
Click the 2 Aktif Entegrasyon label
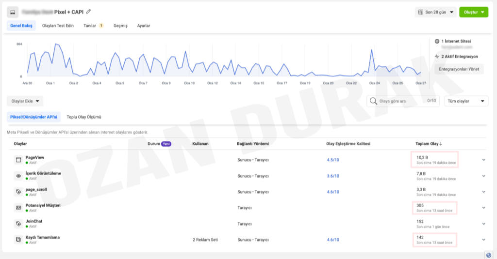pos(460,56)
